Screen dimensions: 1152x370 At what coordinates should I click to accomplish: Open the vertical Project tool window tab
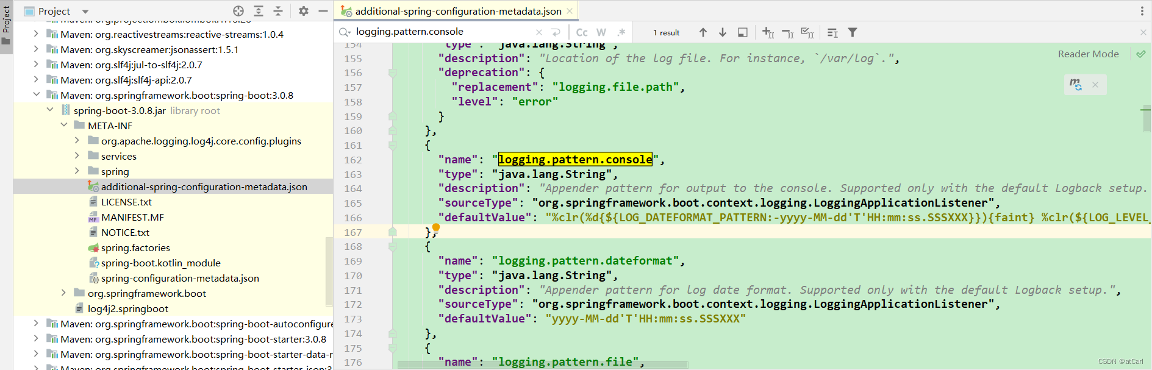pos(6,26)
